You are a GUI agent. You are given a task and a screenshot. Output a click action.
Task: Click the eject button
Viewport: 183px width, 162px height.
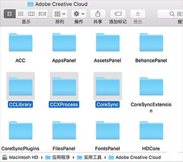point(138,14)
